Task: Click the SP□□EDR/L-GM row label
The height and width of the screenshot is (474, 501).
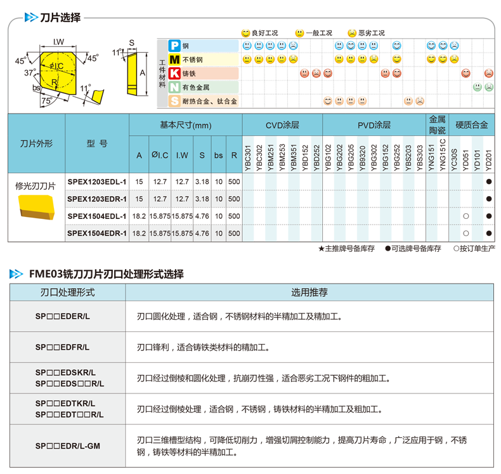Action: 68,446
